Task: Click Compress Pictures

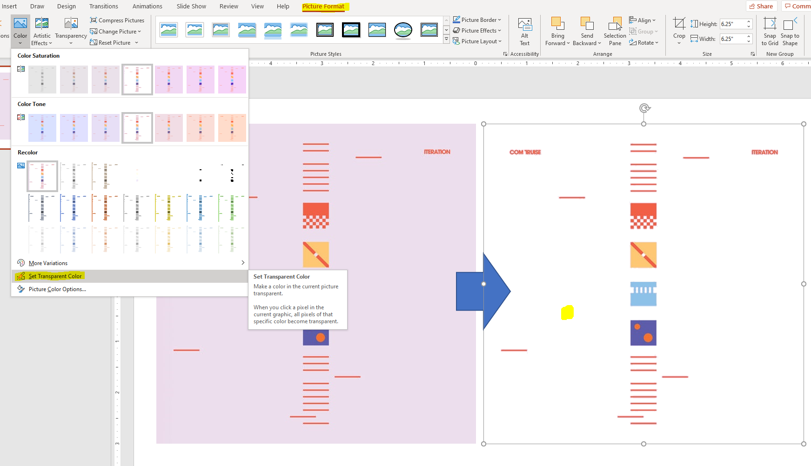Action: (117, 20)
